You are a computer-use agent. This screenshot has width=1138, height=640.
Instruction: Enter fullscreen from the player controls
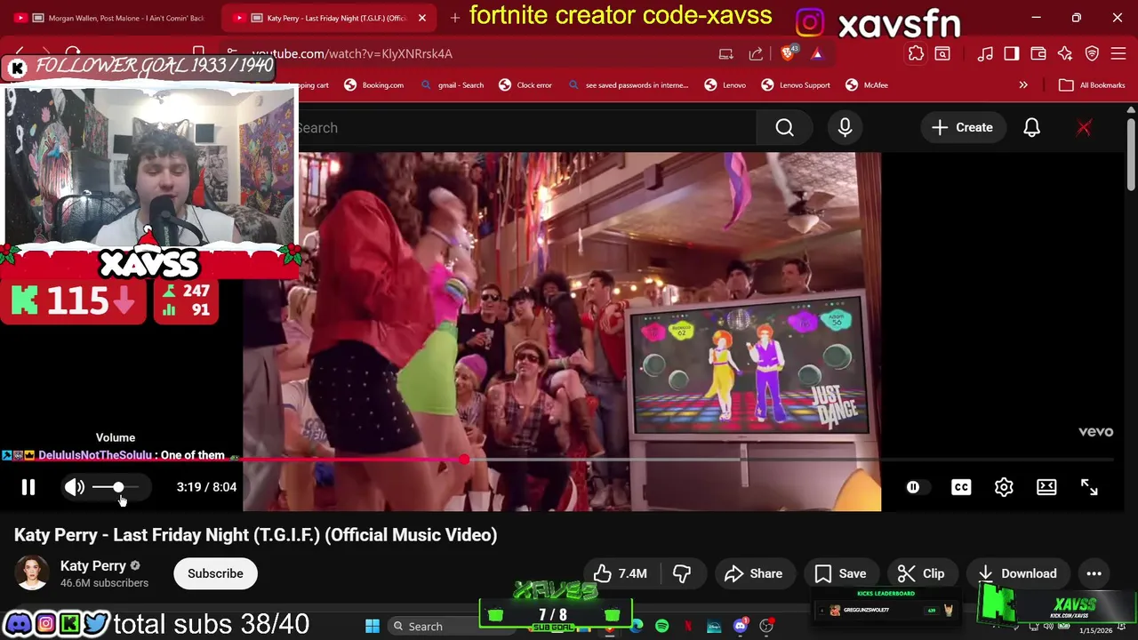(x=1089, y=487)
